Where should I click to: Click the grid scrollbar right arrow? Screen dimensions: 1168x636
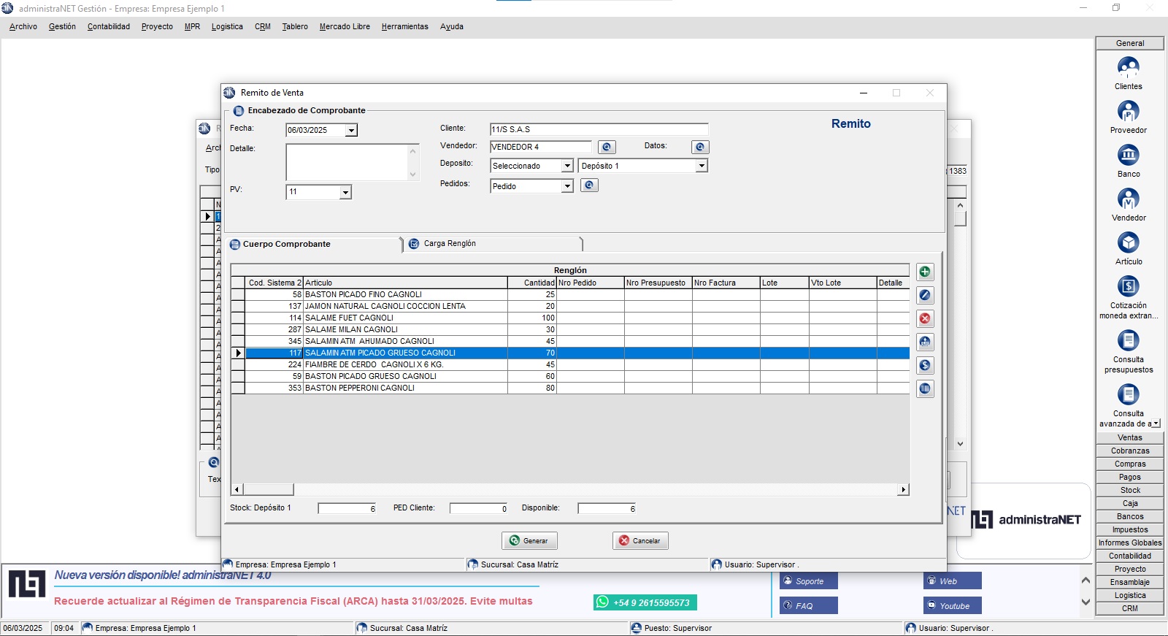click(x=904, y=489)
